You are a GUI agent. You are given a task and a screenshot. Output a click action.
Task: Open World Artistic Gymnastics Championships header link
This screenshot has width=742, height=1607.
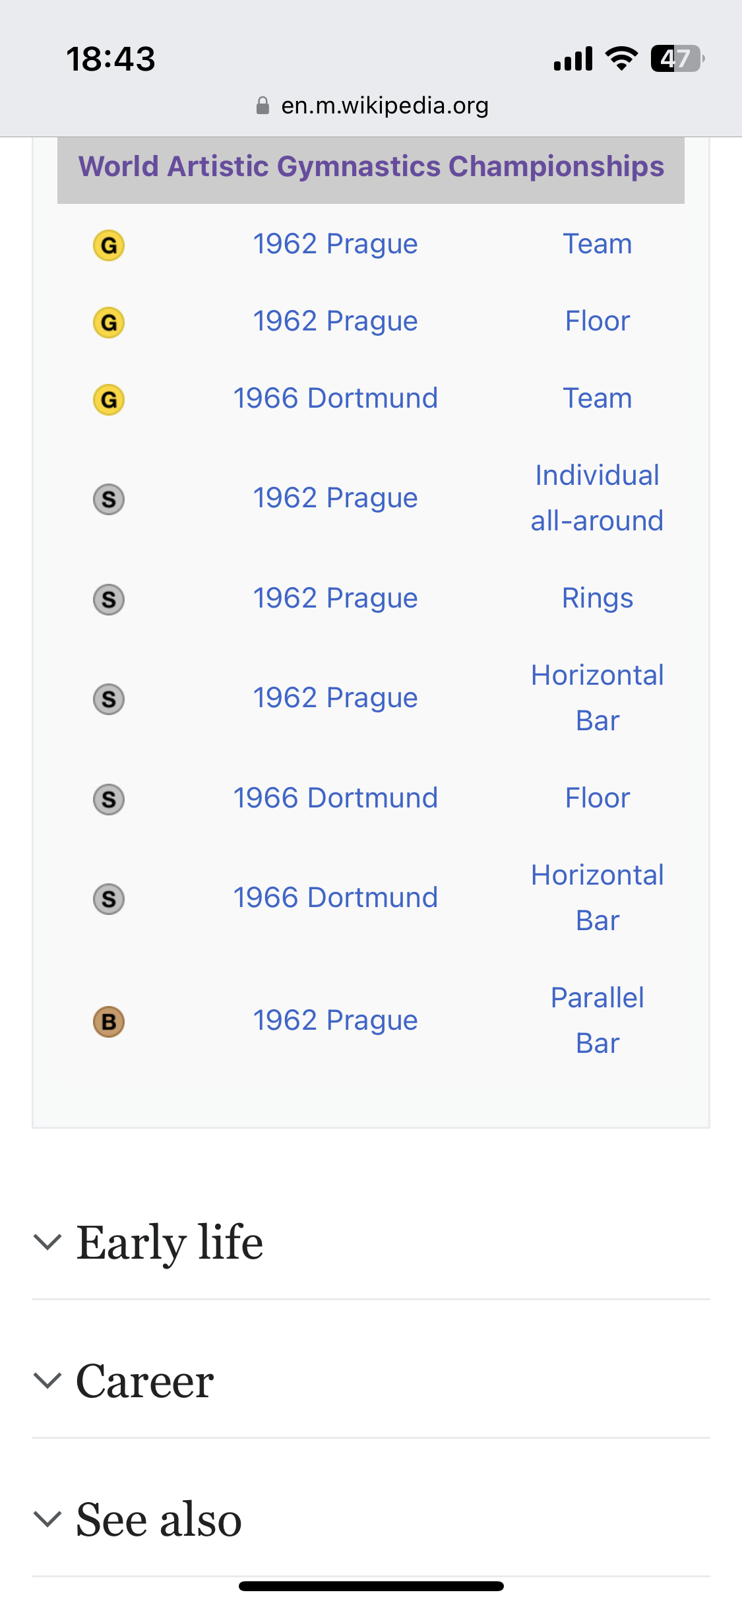tap(371, 166)
